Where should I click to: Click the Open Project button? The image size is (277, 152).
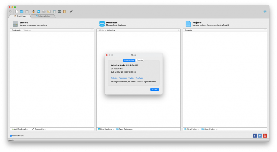[209, 129]
